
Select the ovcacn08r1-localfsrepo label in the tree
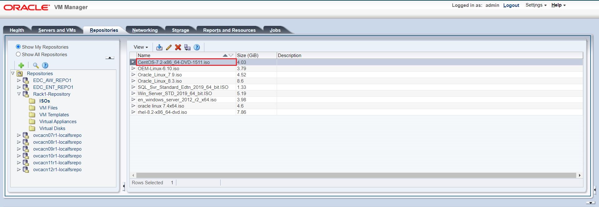[57, 142]
